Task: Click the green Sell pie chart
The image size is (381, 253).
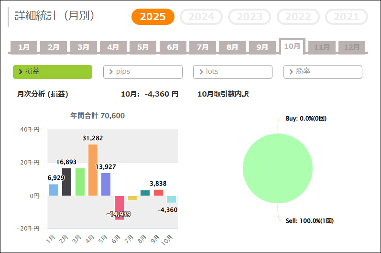Action: tap(278, 168)
